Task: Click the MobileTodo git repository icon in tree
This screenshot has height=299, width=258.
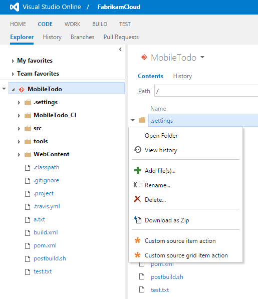Action: click(22, 89)
